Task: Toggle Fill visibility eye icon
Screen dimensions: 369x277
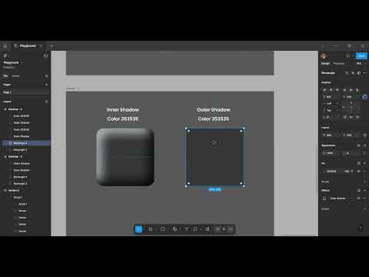Action: click(359, 171)
